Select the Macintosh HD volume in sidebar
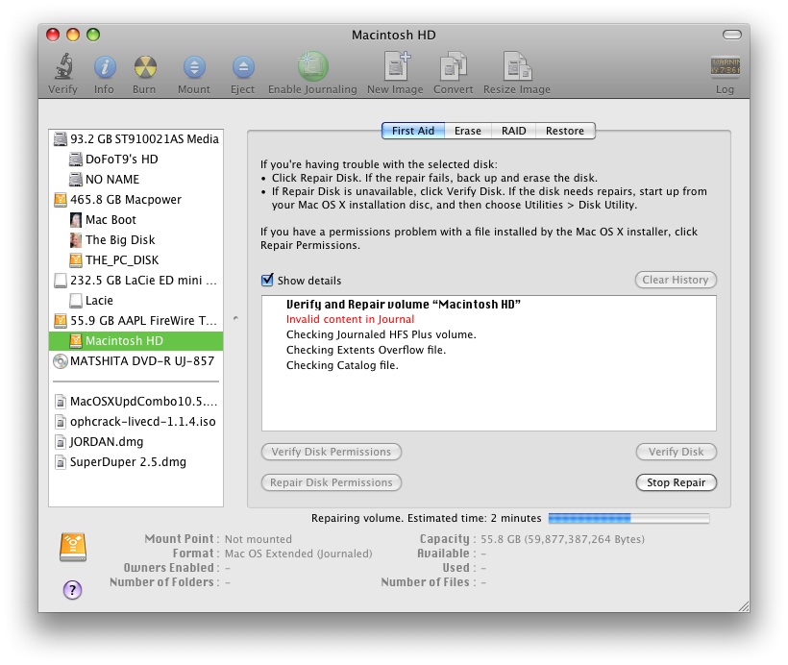Viewport: 788px width, 665px height. point(136,341)
